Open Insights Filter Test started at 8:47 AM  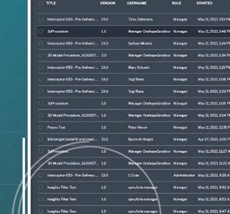(61, 211)
